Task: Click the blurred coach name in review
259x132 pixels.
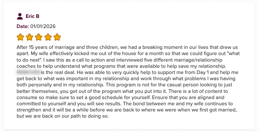Action: 28,70
